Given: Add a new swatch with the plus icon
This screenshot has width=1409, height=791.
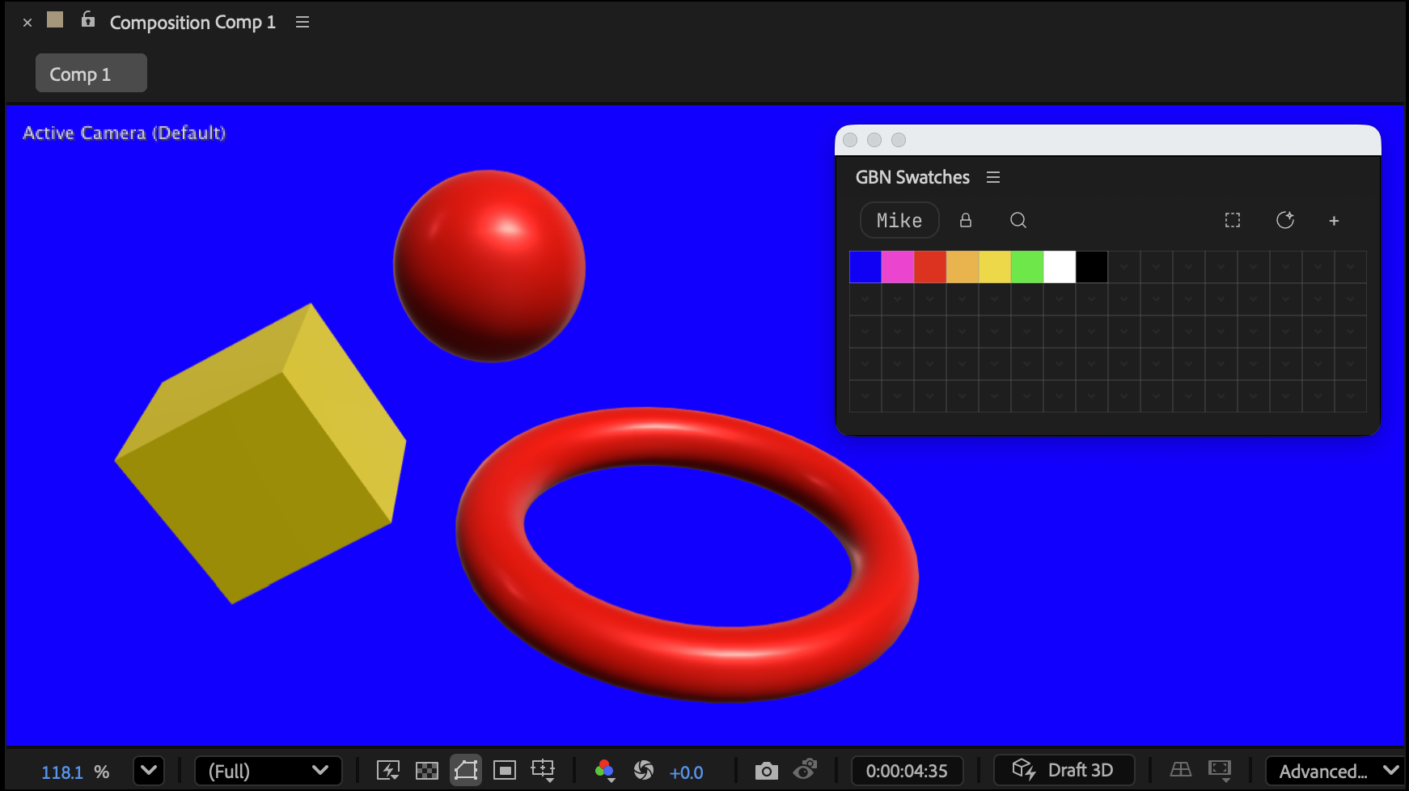Looking at the screenshot, I should [1333, 220].
